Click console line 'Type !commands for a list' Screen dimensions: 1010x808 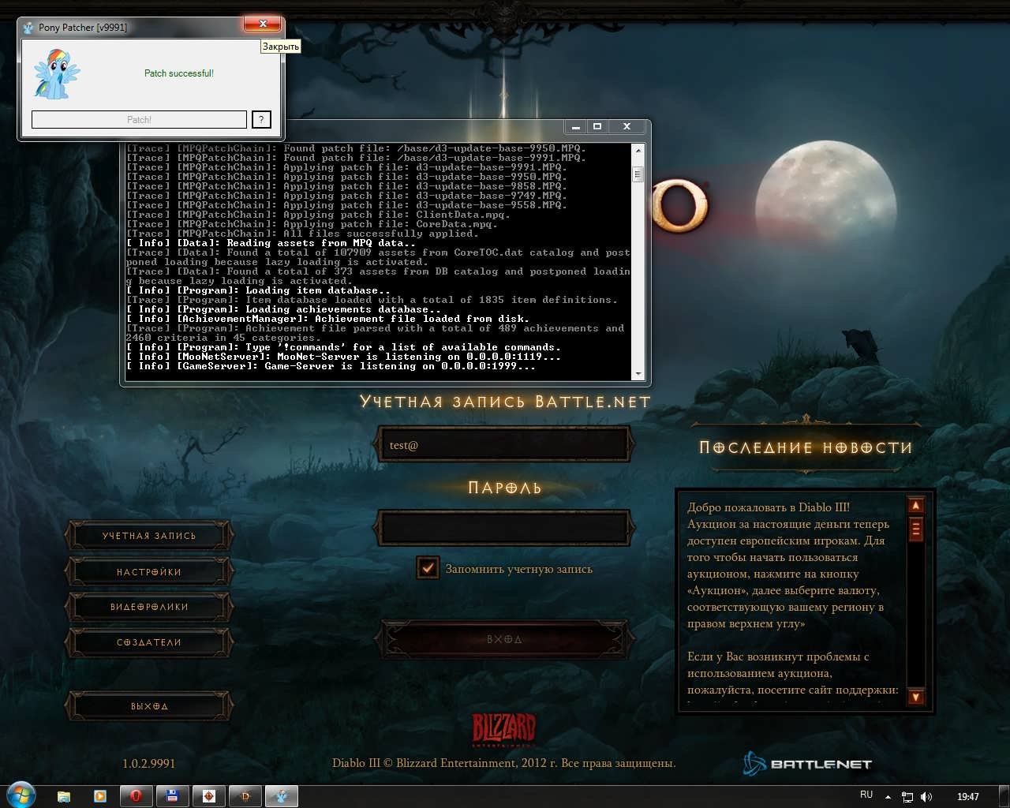pos(344,347)
